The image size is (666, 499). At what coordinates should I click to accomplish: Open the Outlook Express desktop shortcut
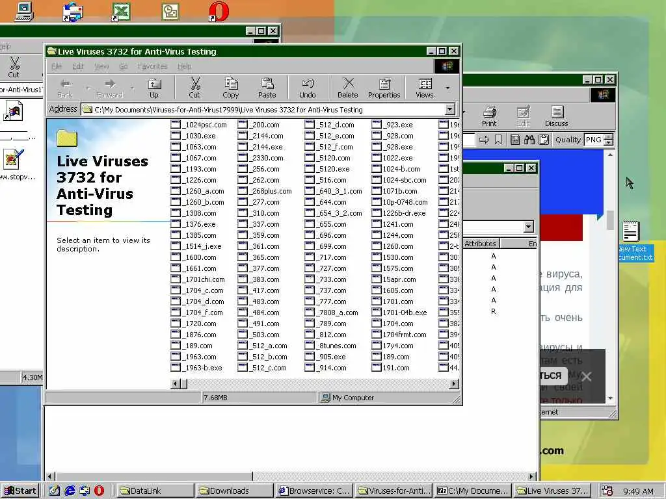[73, 12]
